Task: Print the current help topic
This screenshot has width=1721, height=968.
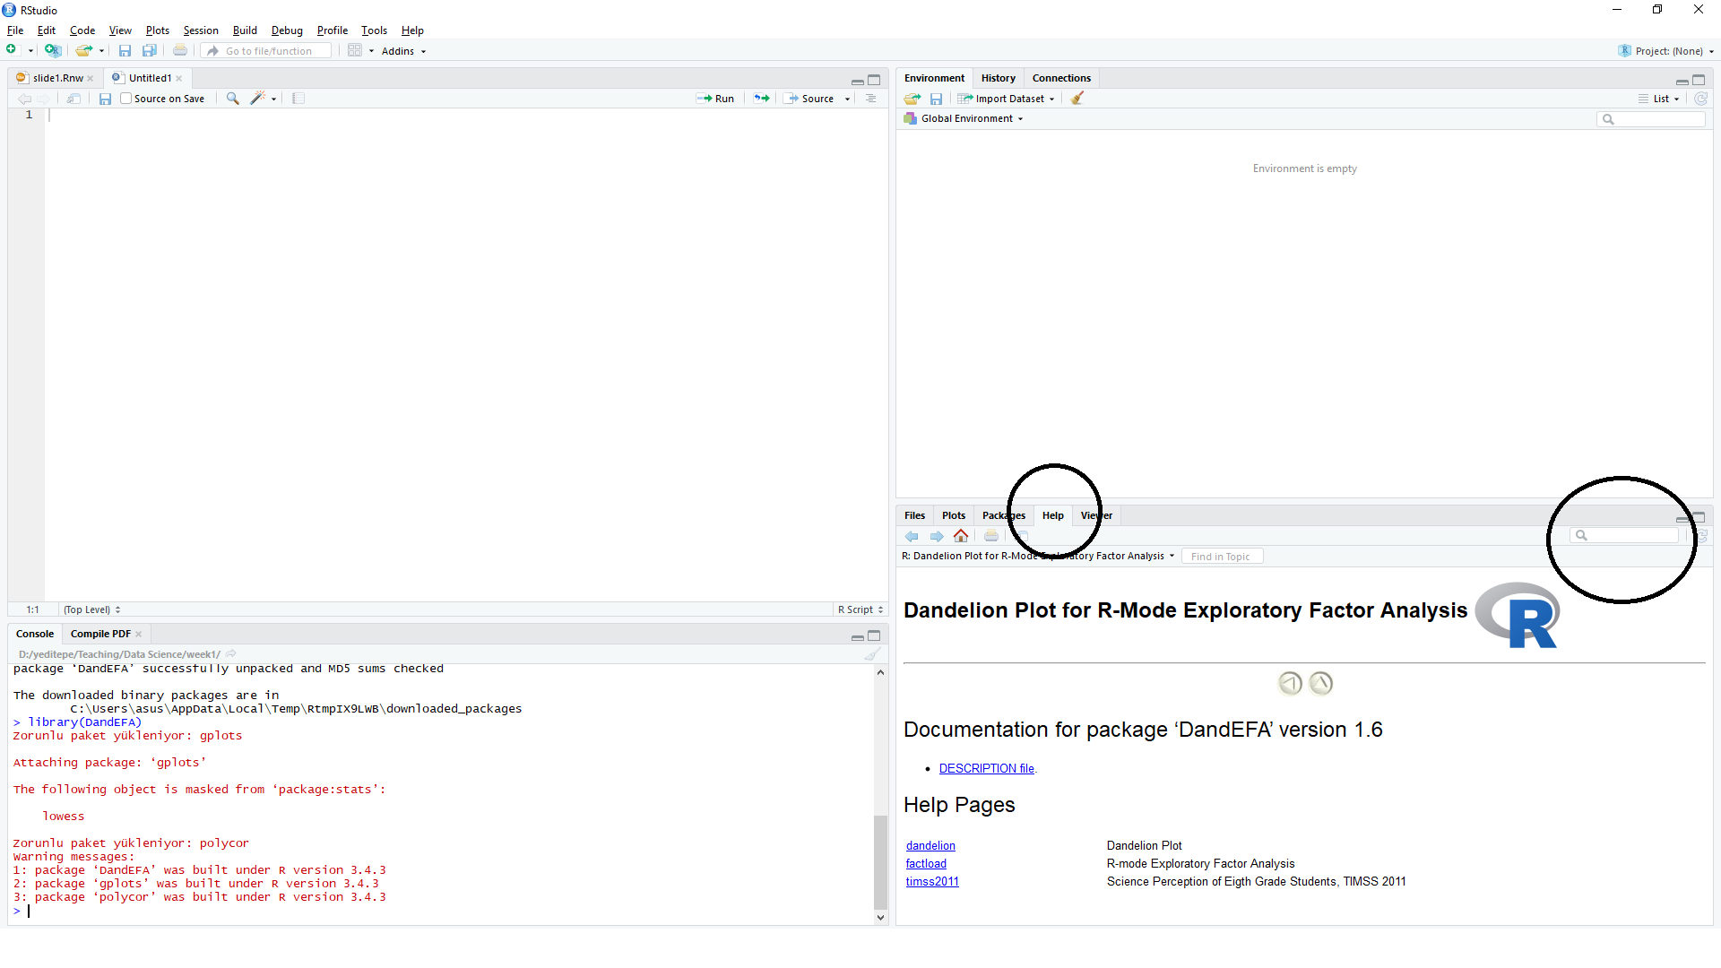Action: (x=991, y=536)
